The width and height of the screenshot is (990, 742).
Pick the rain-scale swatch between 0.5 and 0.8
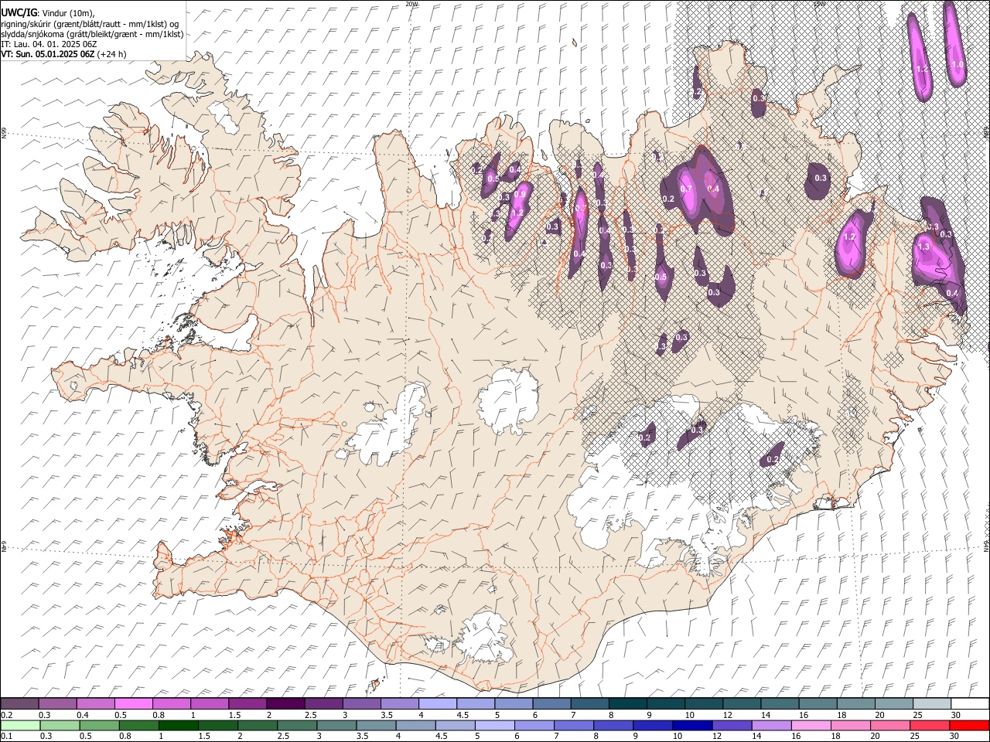(99, 725)
